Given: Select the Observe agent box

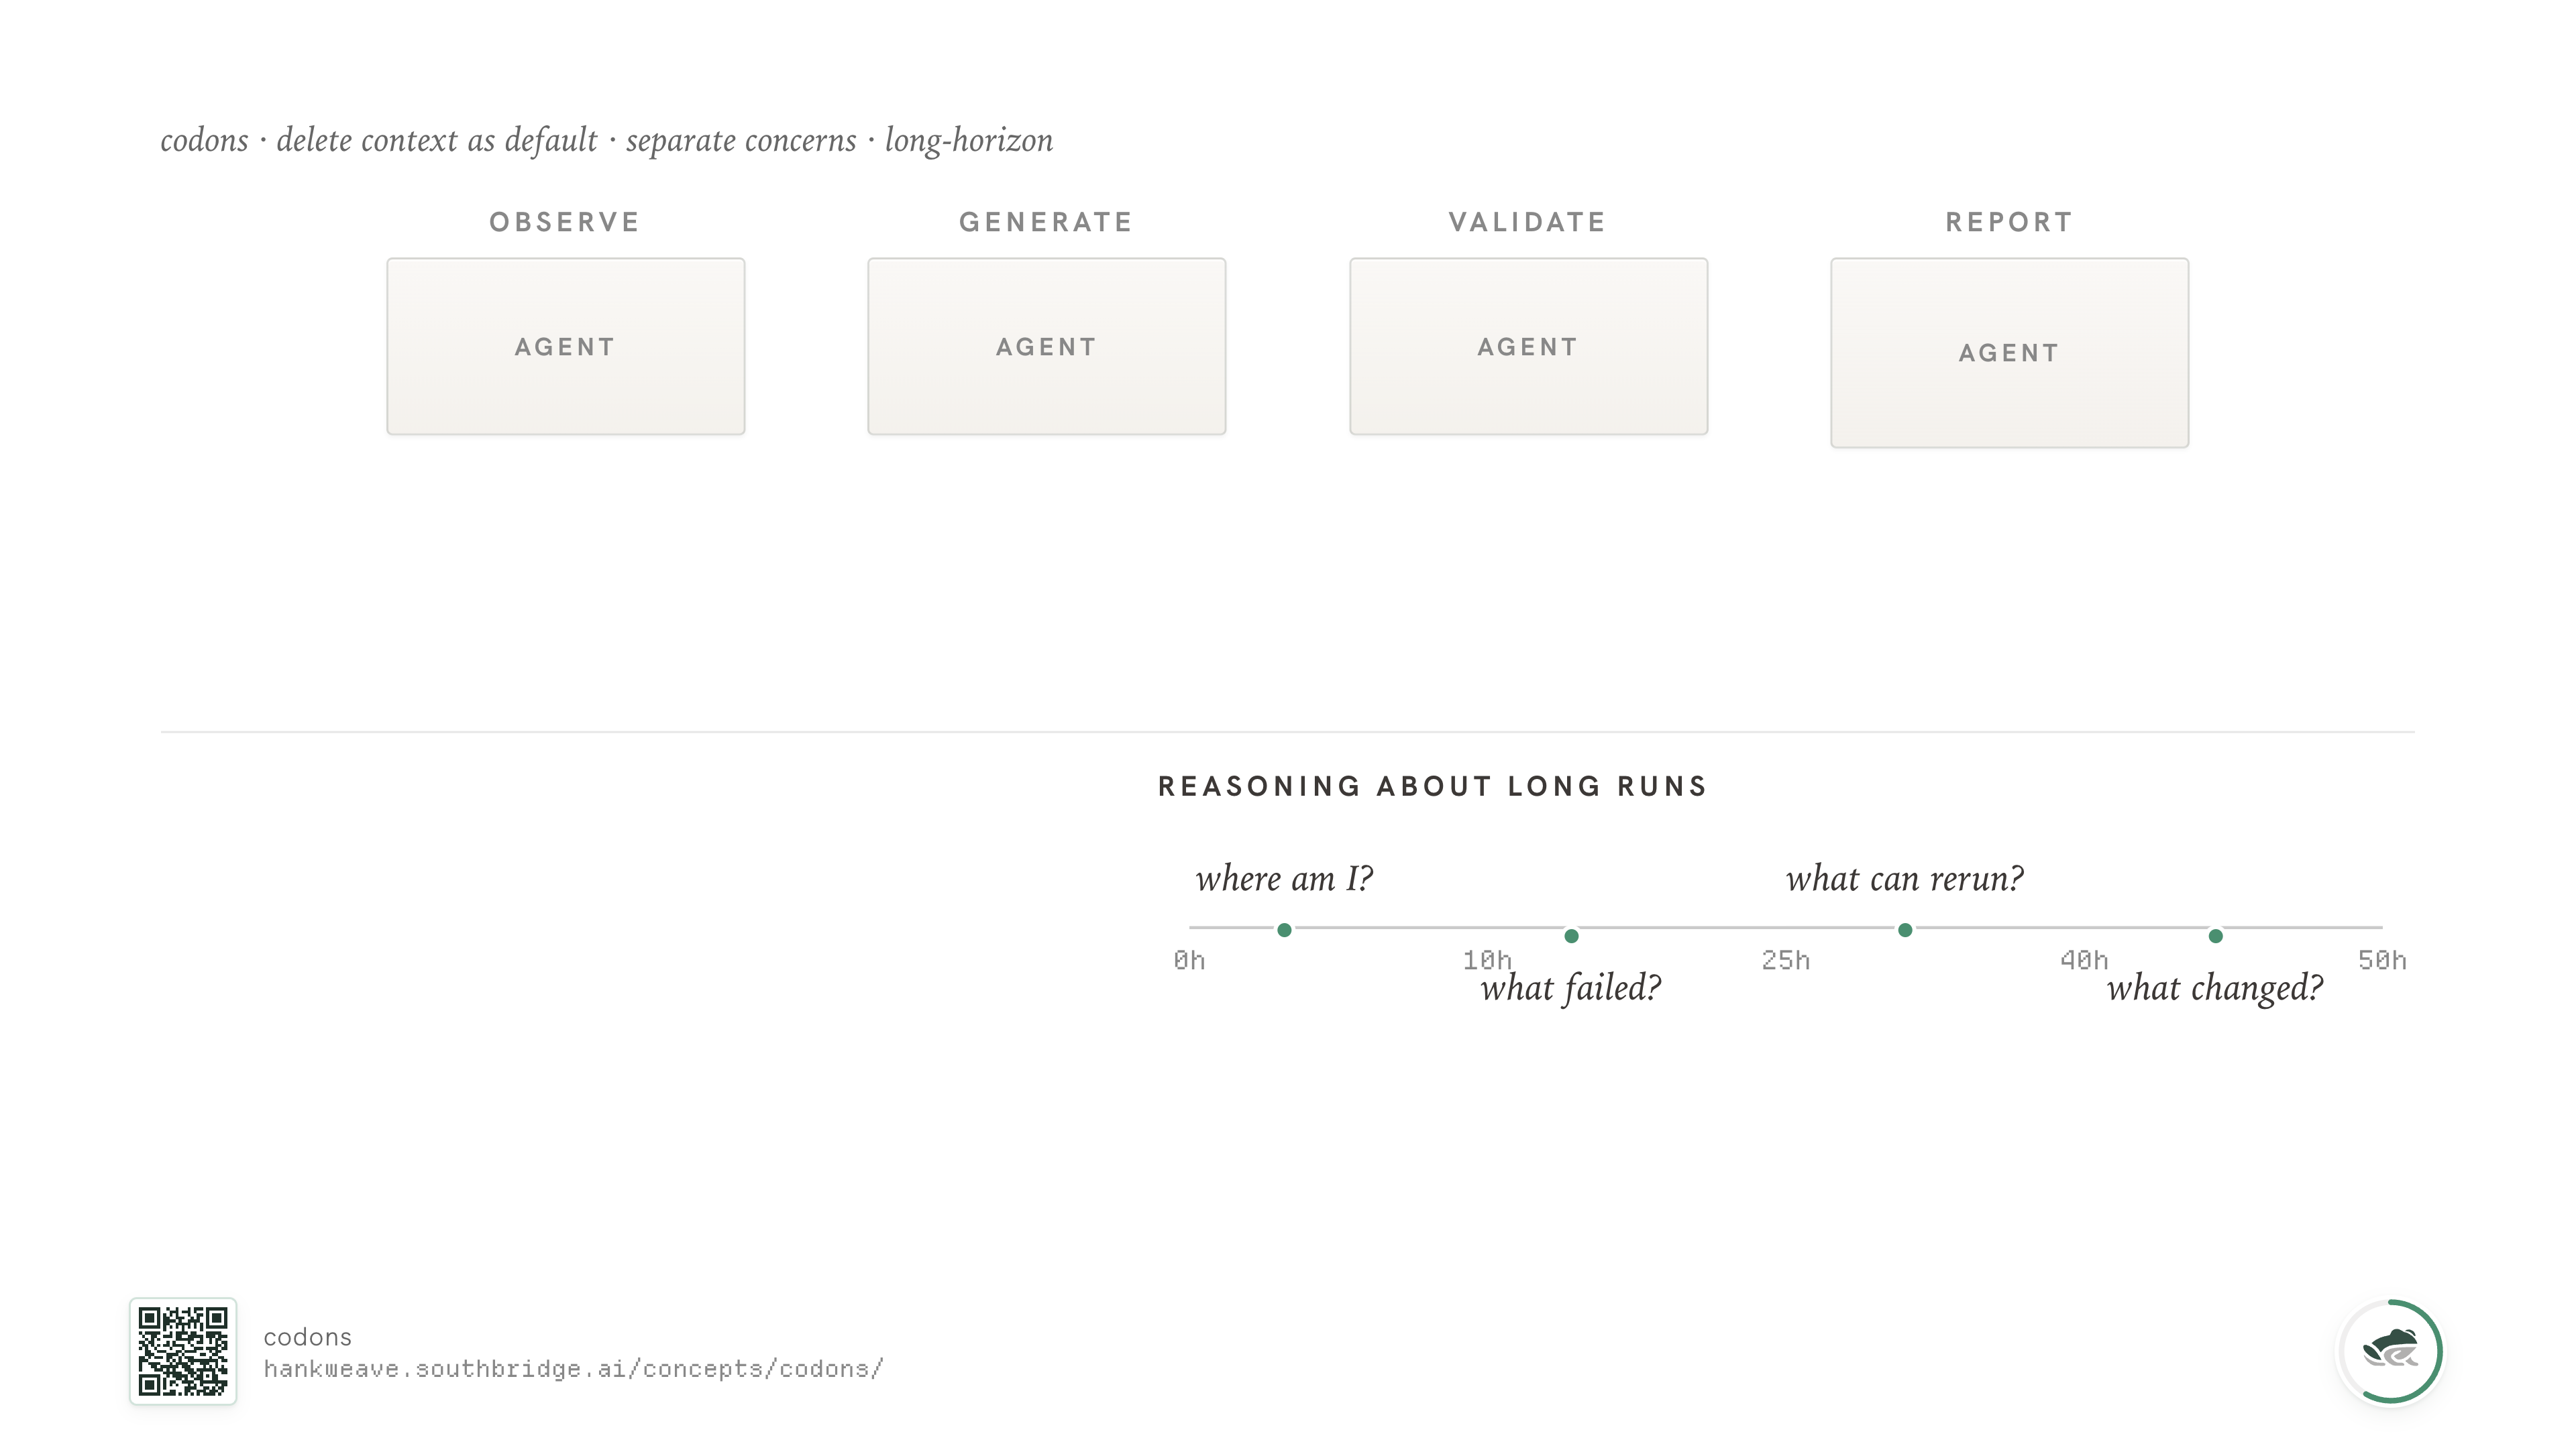Looking at the screenshot, I should (566, 347).
